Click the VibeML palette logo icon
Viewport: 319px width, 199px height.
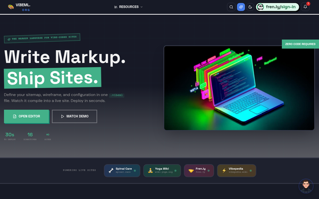click(x=11, y=7)
